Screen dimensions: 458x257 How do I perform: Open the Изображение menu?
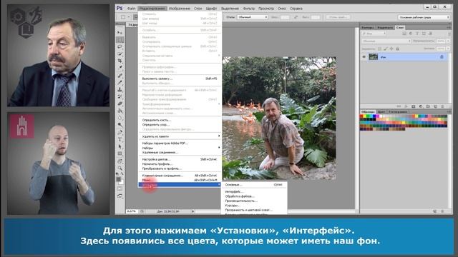click(180, 9)
